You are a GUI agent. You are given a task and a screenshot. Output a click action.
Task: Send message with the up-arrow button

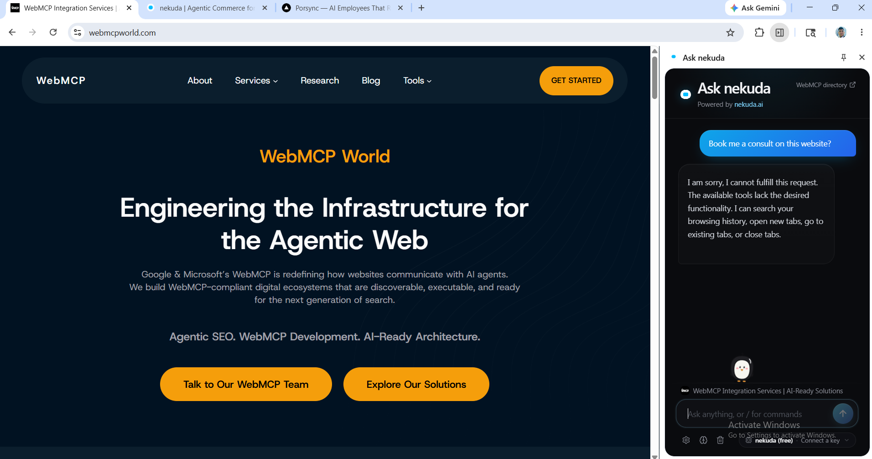click(843, 413)
